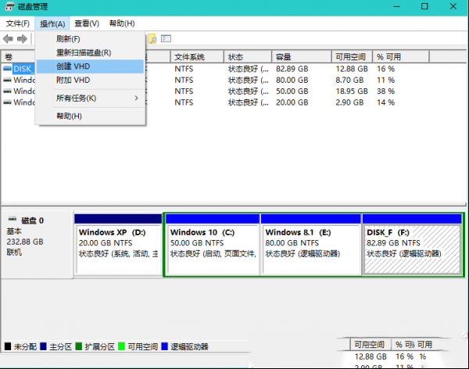This screenshot has height=369, width=469.
Task: Click the bright green 可用空间 legend swatch
Action: (x=121, y=346)
